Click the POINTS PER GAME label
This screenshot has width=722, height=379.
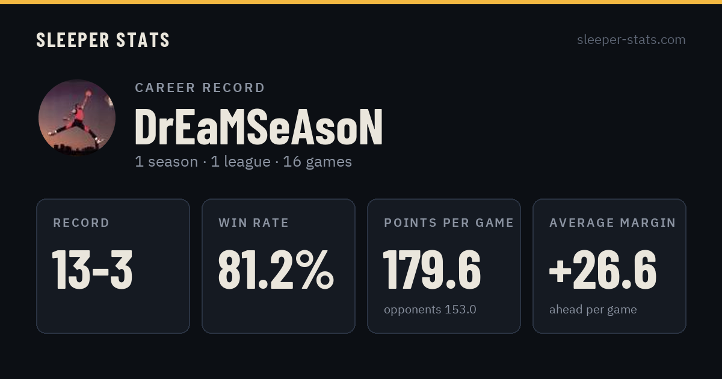point(449,223)
